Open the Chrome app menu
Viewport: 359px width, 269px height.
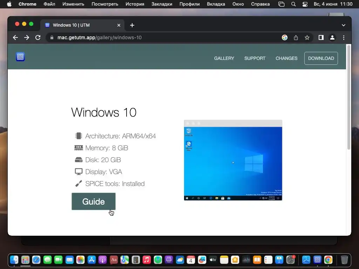[x=27, y=4]
